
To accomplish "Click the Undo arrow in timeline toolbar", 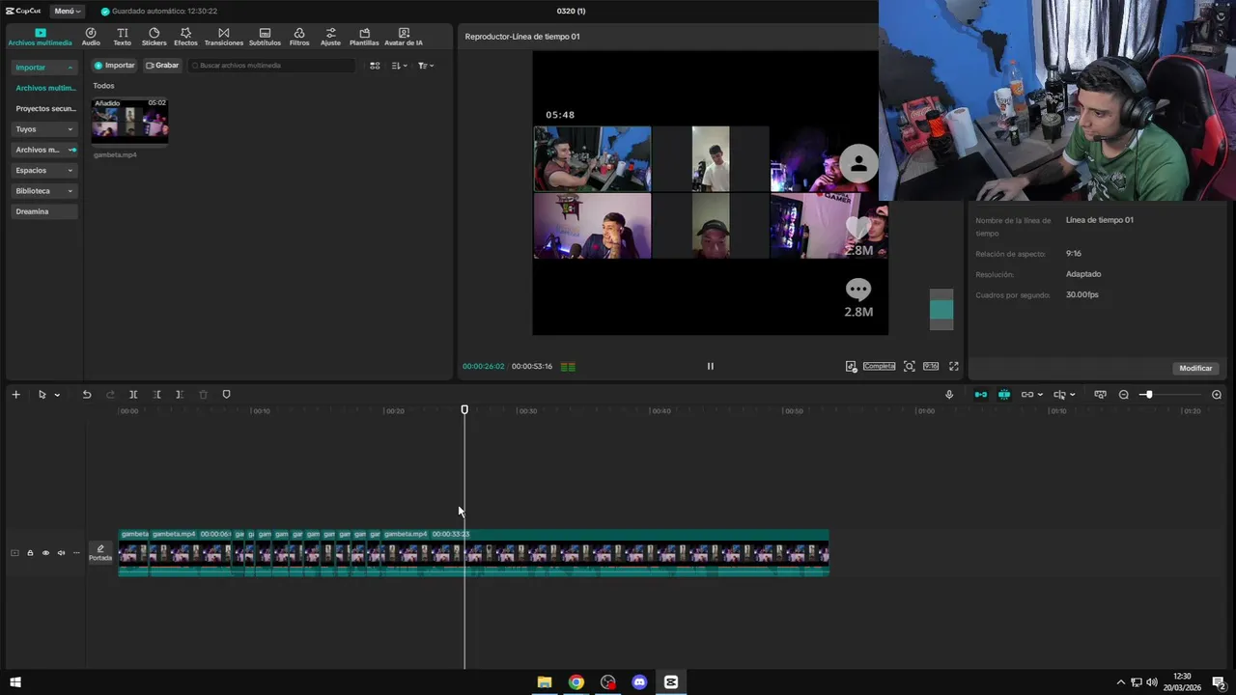I will (x=86, y=395).
